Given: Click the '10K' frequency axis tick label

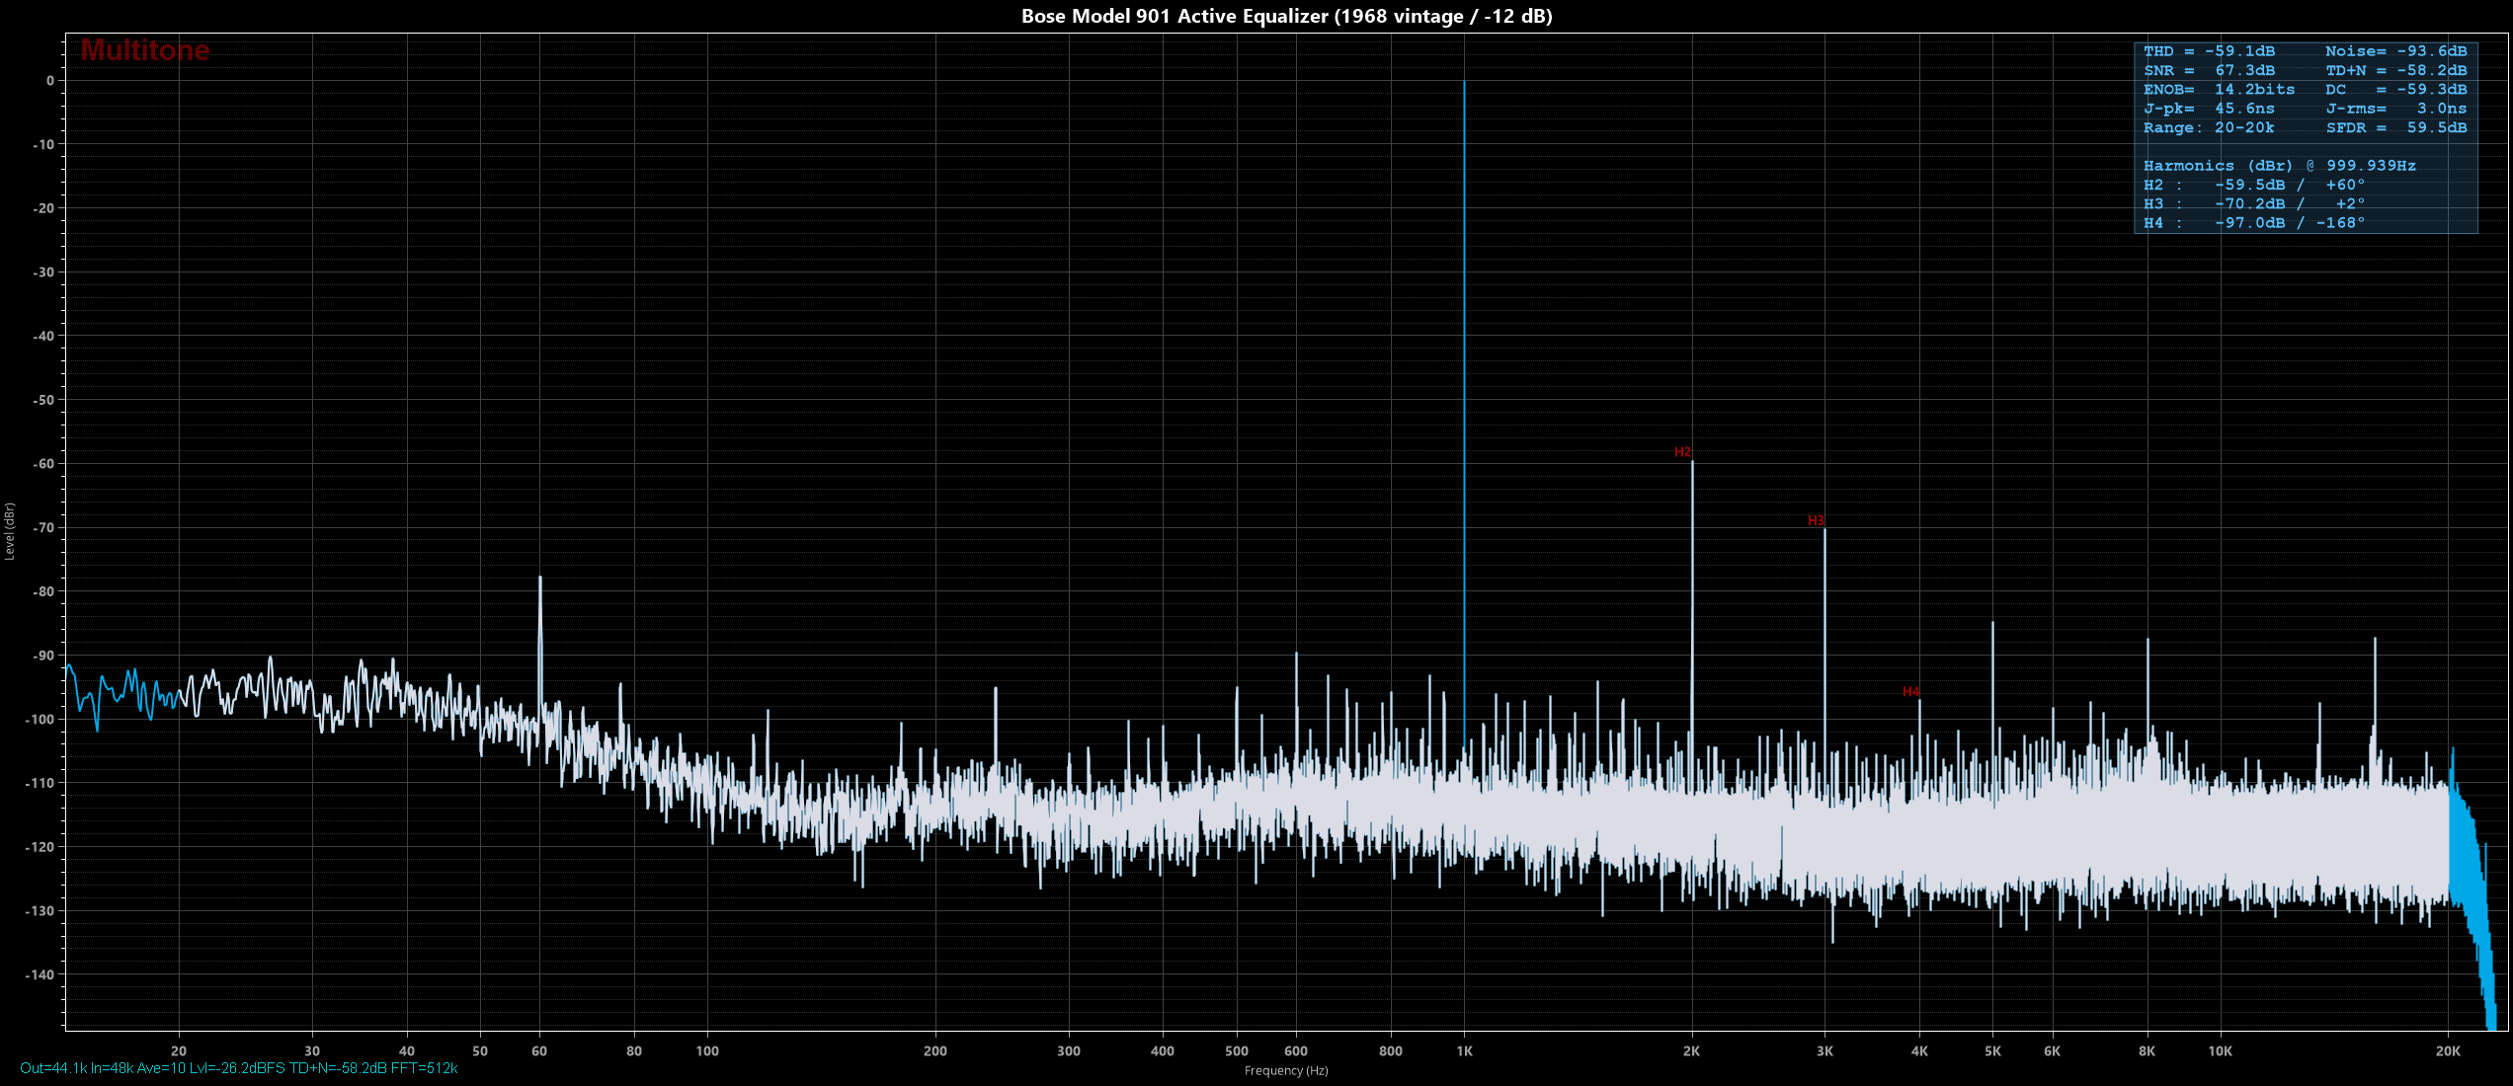Looking at the screenshot, I should coord(2220,1050).
